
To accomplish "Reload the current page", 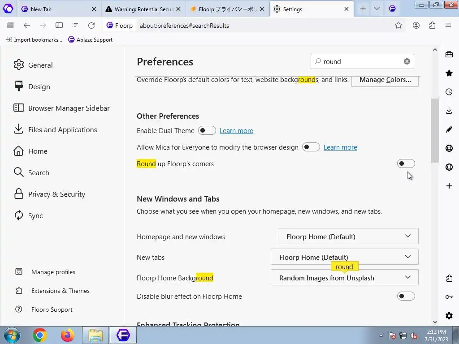I will point(91,26).
